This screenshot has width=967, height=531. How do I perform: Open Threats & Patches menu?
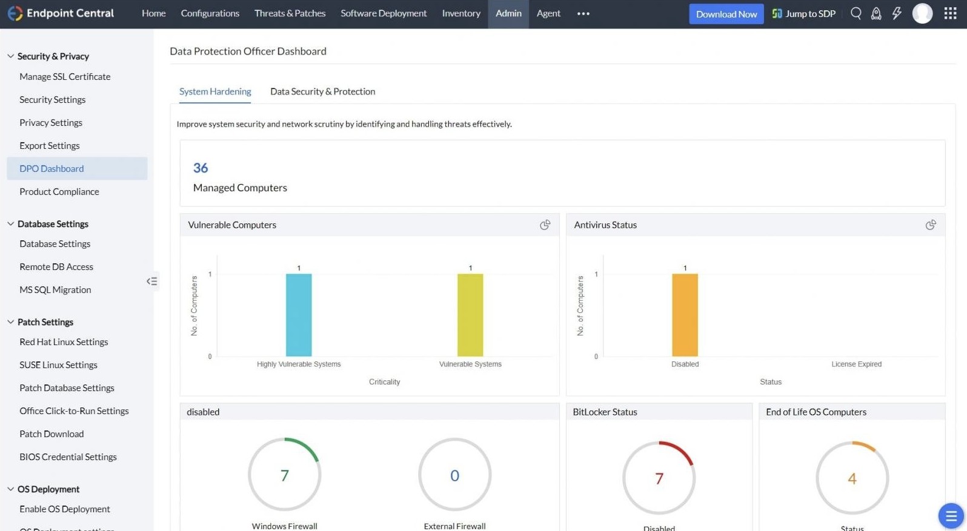tap(290, 13)
